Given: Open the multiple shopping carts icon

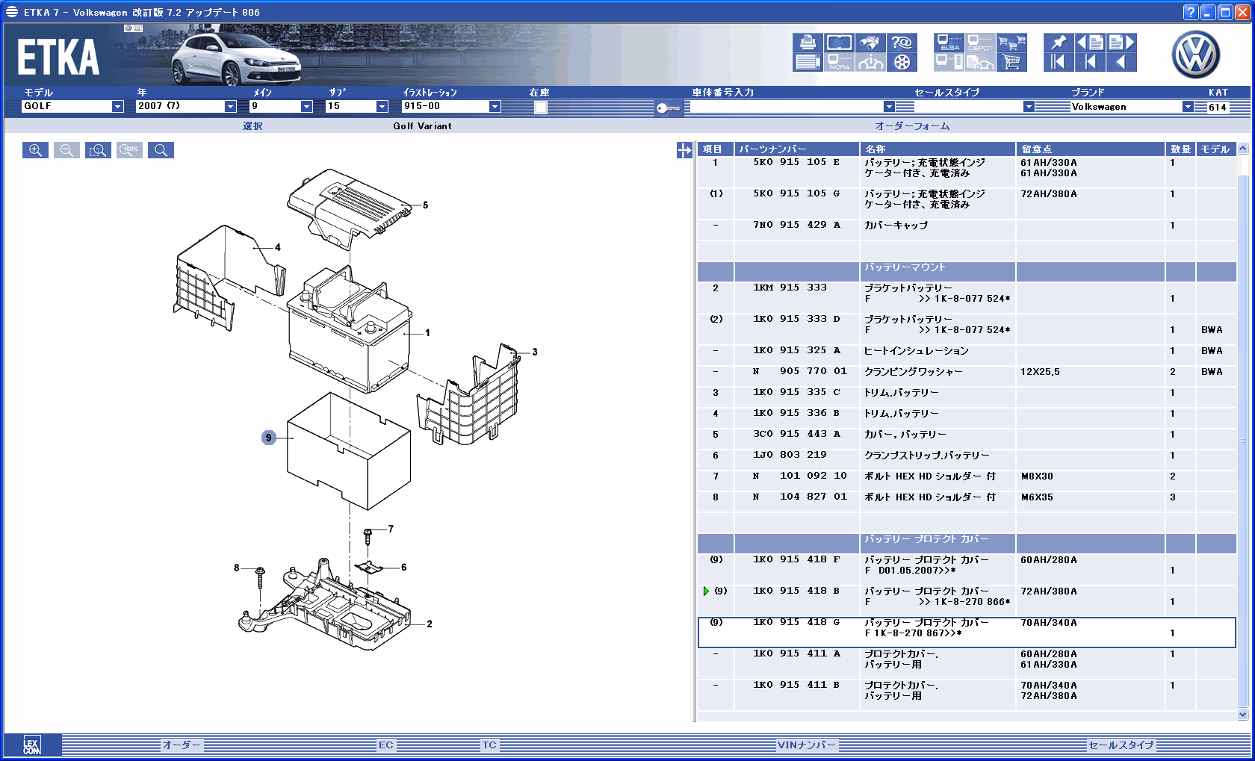Looking at the screenshot, I should 1011,43.
